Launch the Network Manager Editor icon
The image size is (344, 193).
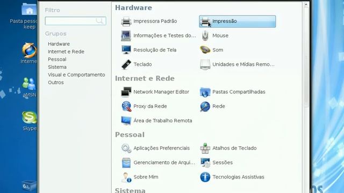point(126,92)
